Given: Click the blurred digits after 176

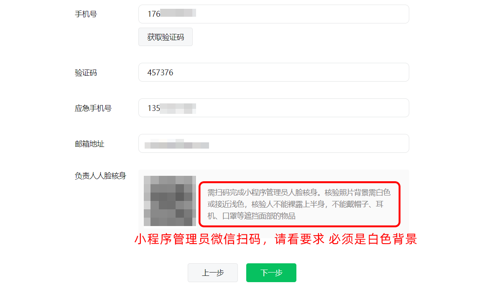Looking at the screenshot, I should [x=178, y=13].
